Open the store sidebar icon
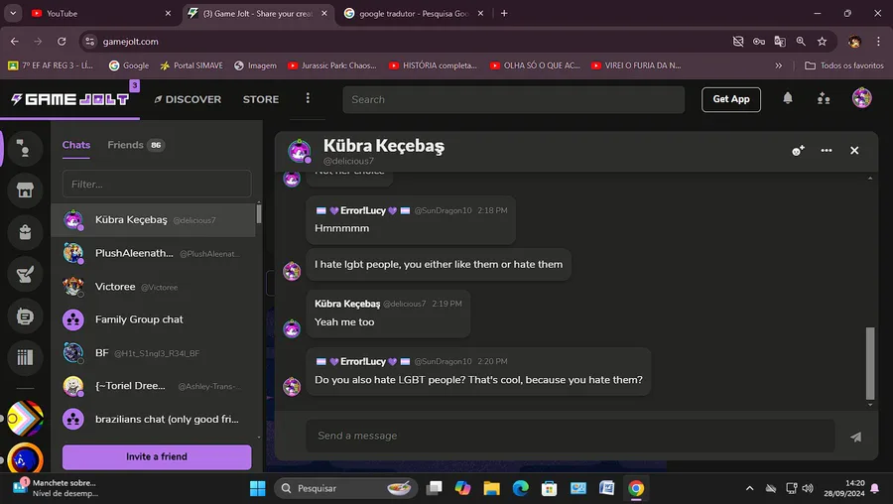The width and height of the screenshot is (893, 504). click(25, 190)
